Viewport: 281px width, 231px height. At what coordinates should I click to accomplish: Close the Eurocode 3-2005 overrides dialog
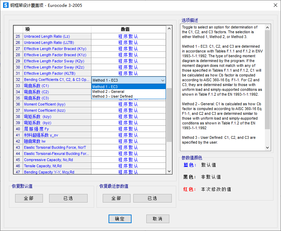coord(275,5)
